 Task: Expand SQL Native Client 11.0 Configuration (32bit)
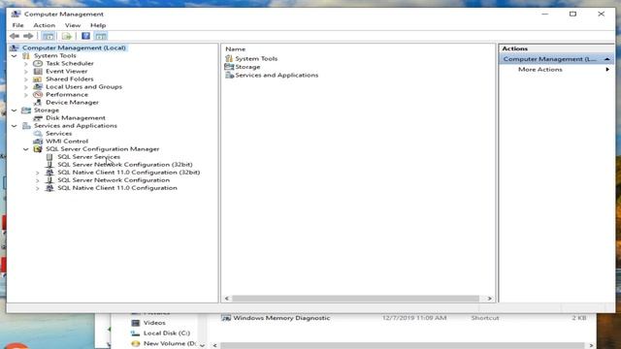click(38, 173)
